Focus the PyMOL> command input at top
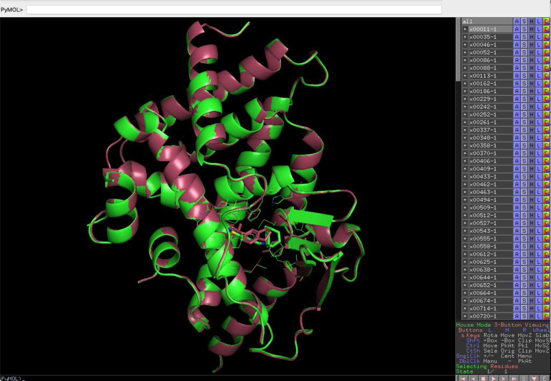 (x=234, y=10)
